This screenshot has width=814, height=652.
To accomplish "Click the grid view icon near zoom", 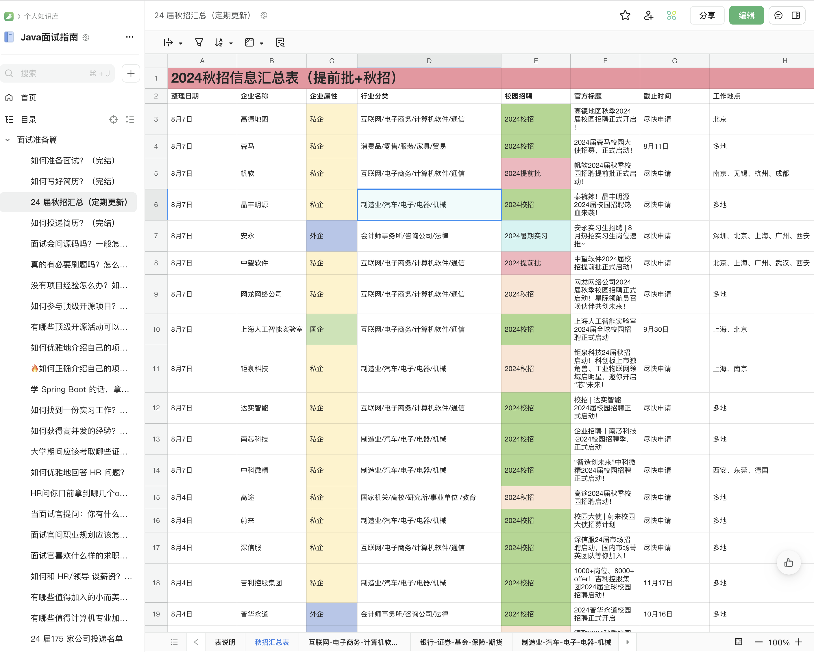I will point(738,642).
